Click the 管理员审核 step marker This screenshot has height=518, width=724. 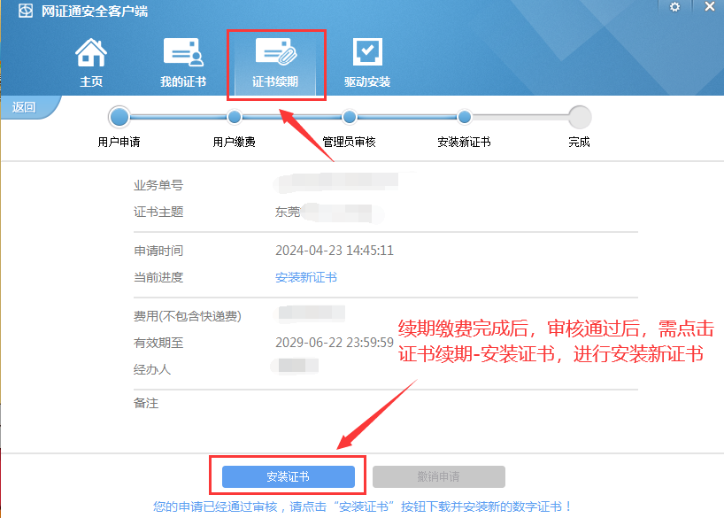tap(350, 117)
